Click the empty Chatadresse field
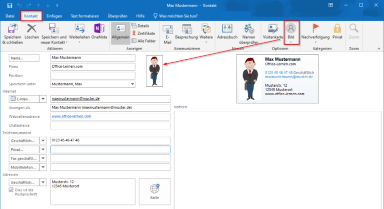The width and height of the screenshot is (384, 209). (x=110, y=125)
